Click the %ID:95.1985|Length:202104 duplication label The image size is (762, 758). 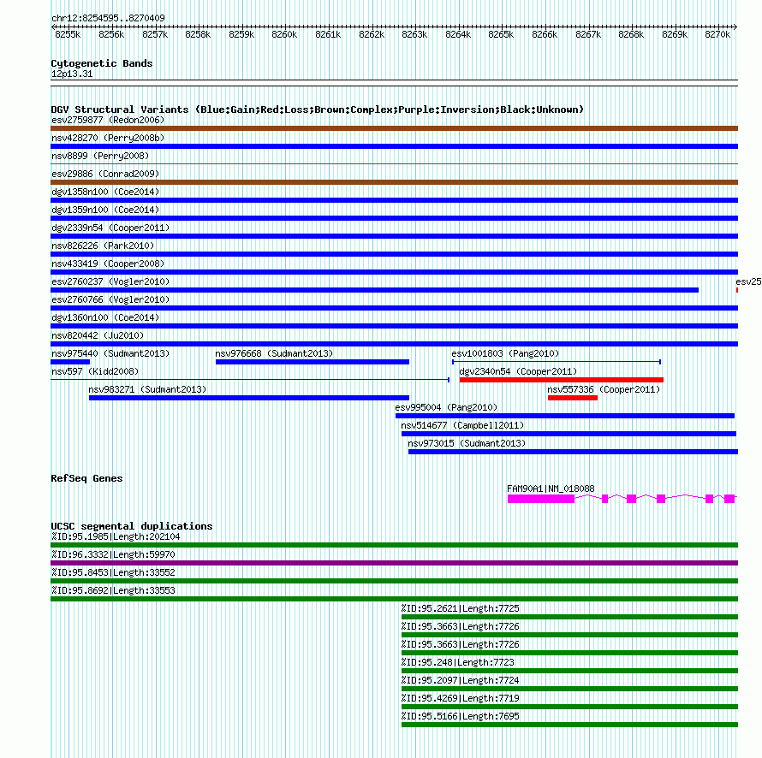pos(116,536)
